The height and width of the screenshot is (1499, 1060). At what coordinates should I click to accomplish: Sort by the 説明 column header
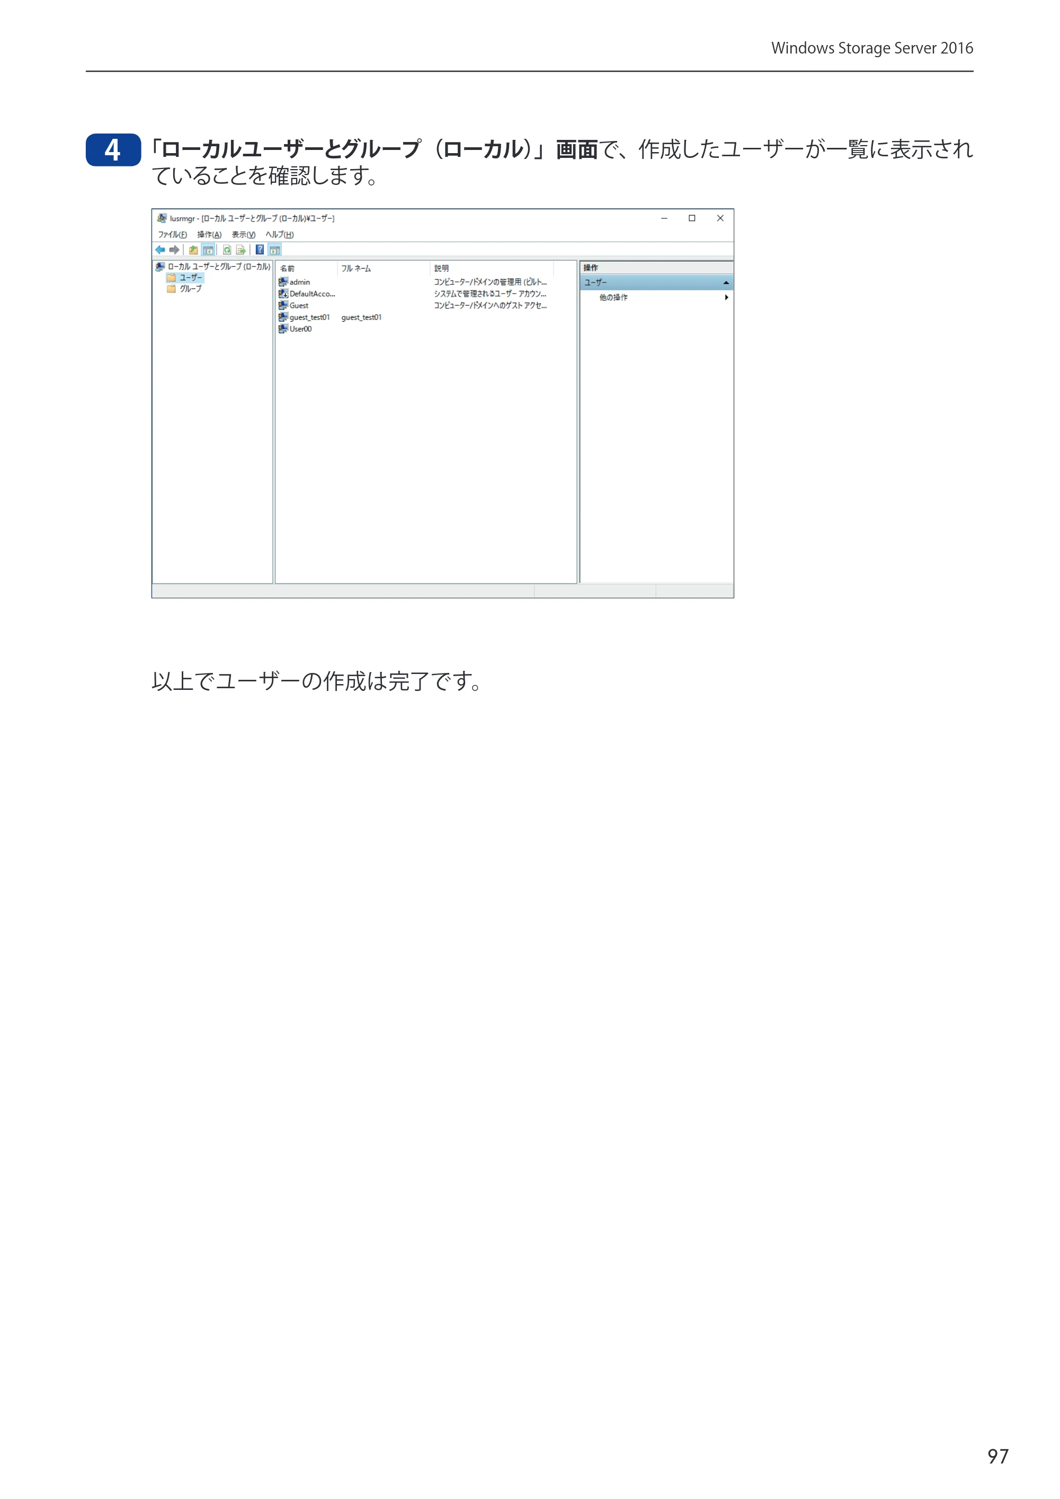click(492, 268)
